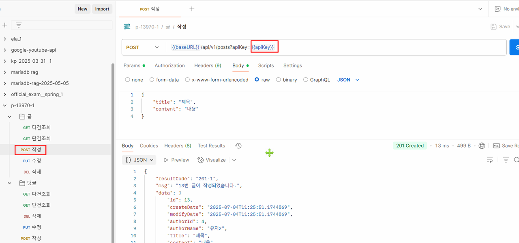This screenshot has height=243, width=519.
Task: Click the collection search field
Action: click(62, 25)
